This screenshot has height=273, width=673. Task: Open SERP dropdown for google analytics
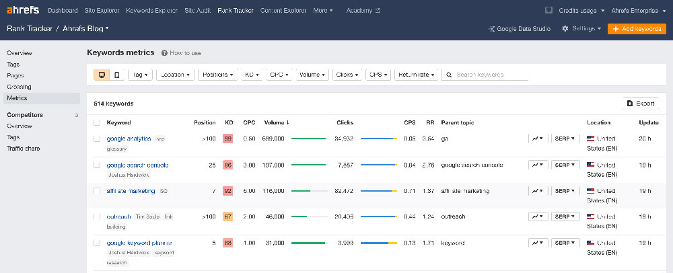pos(565,139)
